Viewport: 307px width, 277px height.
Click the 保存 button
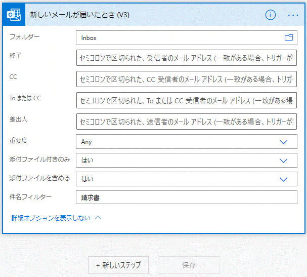tap(189, 265)
